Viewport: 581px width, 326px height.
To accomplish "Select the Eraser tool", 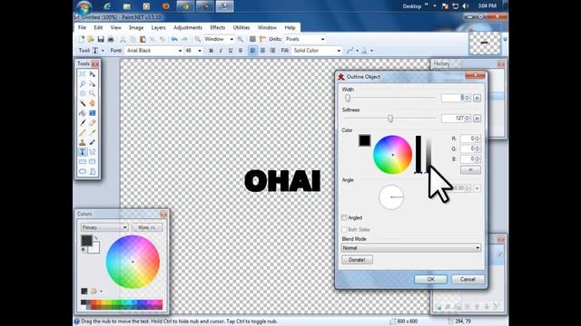I will tap(93, 123).
